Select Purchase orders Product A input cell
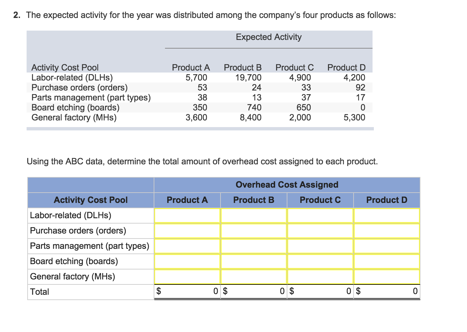467x332 pixels. point(187,231)
